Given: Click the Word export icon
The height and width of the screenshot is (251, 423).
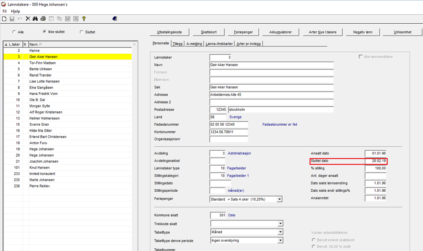Looking at the screenshot, I should [x=68, y=19].
